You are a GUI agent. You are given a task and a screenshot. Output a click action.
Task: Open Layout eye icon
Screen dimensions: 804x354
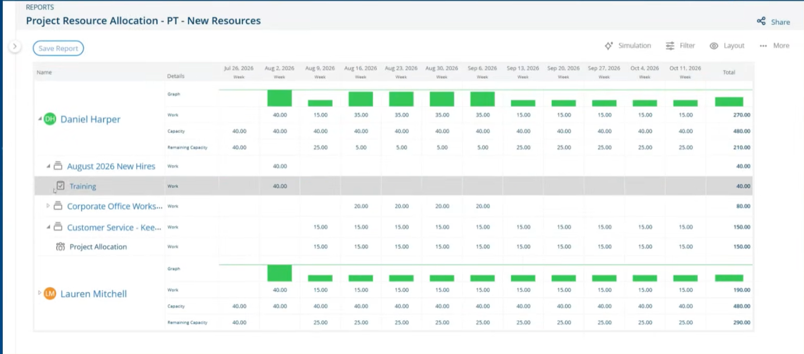(x=714, y=46)
